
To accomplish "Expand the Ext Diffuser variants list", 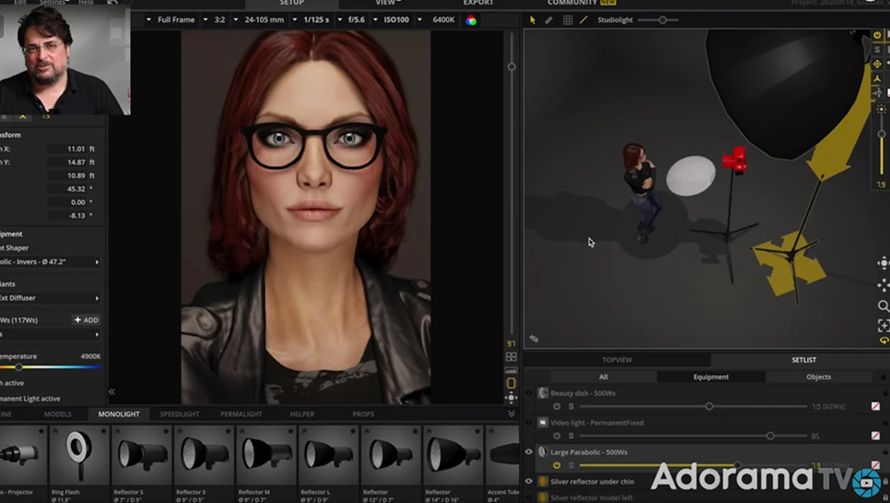I will [x=97, y=298].
